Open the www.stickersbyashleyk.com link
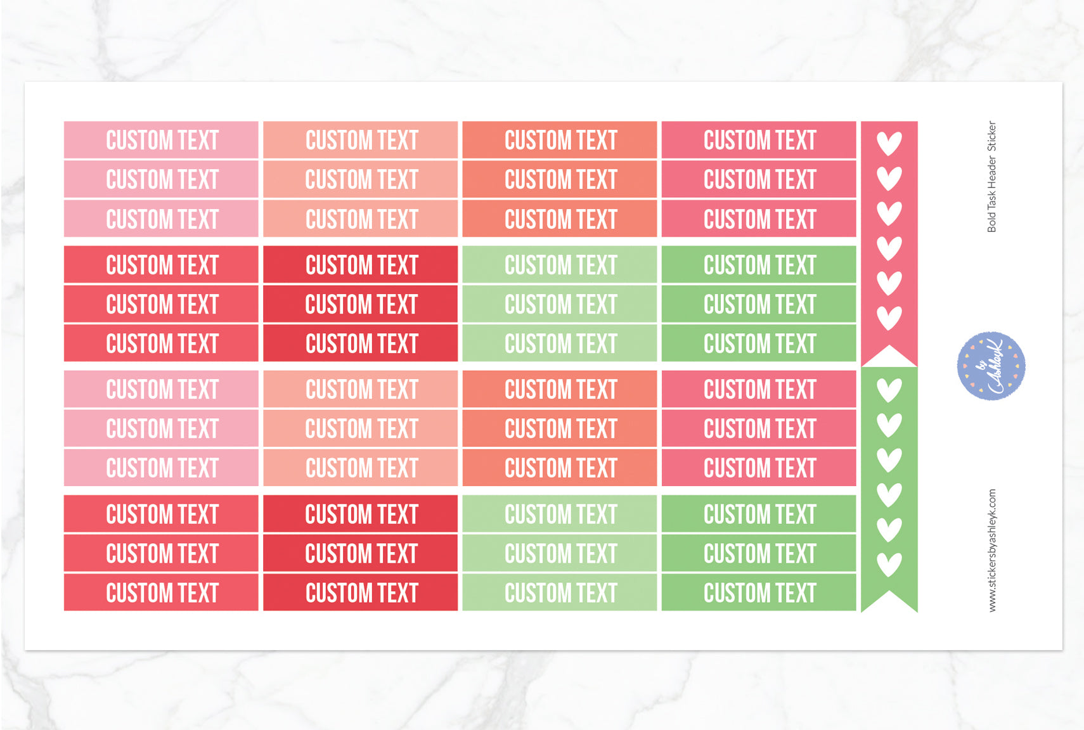1084x730 pixels. click(991, 550)
